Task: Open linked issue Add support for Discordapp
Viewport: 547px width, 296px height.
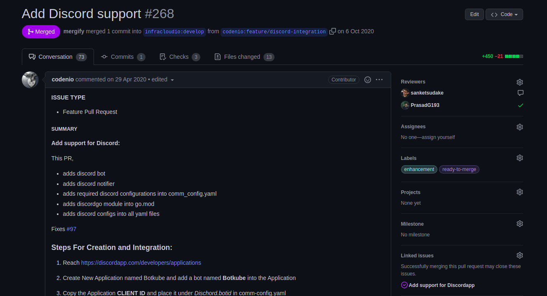Action: pos(441,285)
